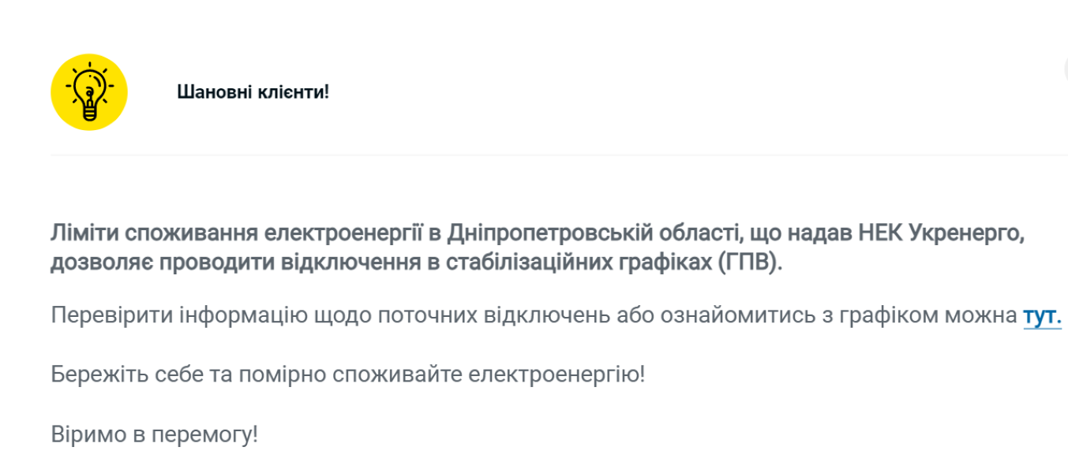The height and width of the screenshot is (473, 1068).
Task: Click the words "НЕК Укренерго" in bold paragraph
Action: (x=950, y=234)
